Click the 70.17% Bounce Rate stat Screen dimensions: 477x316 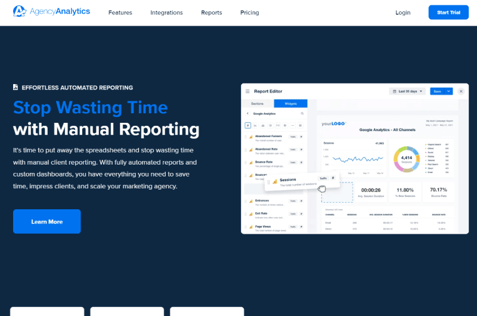tap(438, 192)
